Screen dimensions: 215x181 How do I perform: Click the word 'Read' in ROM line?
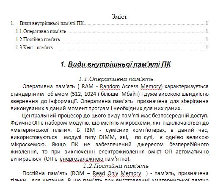pyautogui.click(x=99, y=173)
